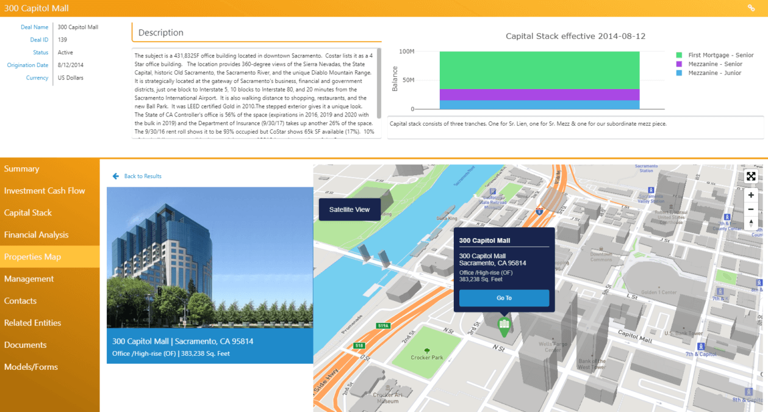Click Back to Results link
The height and width of the screenshot is (412, 768).
(x=143, y=176)
